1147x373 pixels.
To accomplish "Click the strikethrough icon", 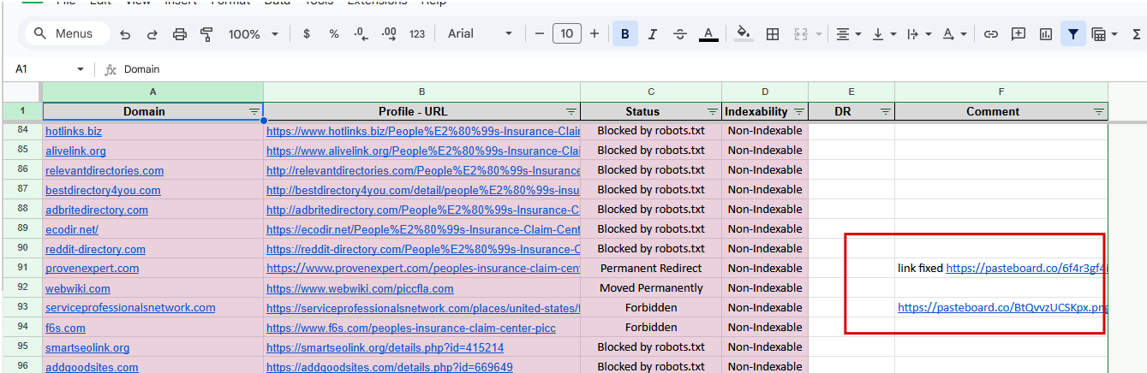I will click(680, 34).
